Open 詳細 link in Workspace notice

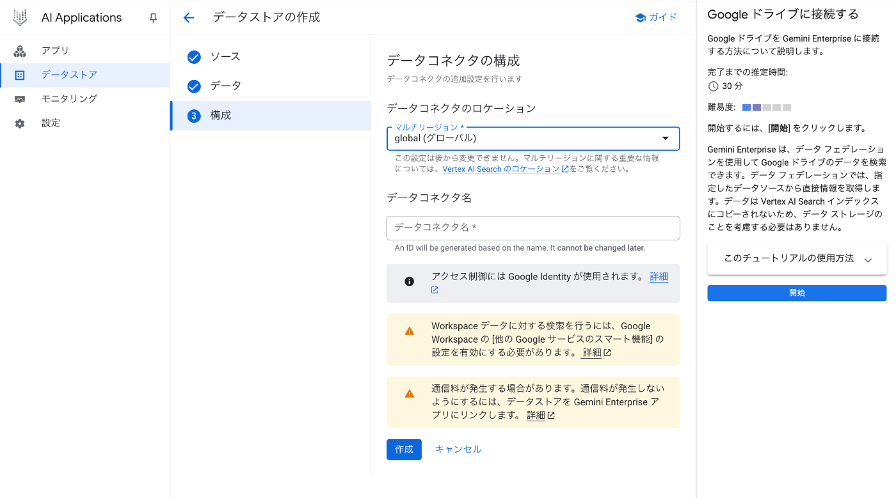pos(591,353)
